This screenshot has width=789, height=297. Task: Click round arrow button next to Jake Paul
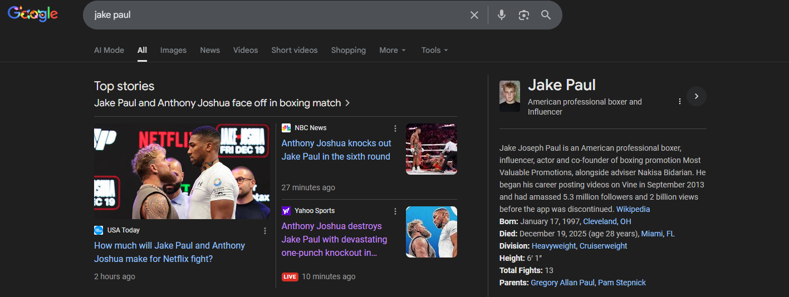coord(697,96)
